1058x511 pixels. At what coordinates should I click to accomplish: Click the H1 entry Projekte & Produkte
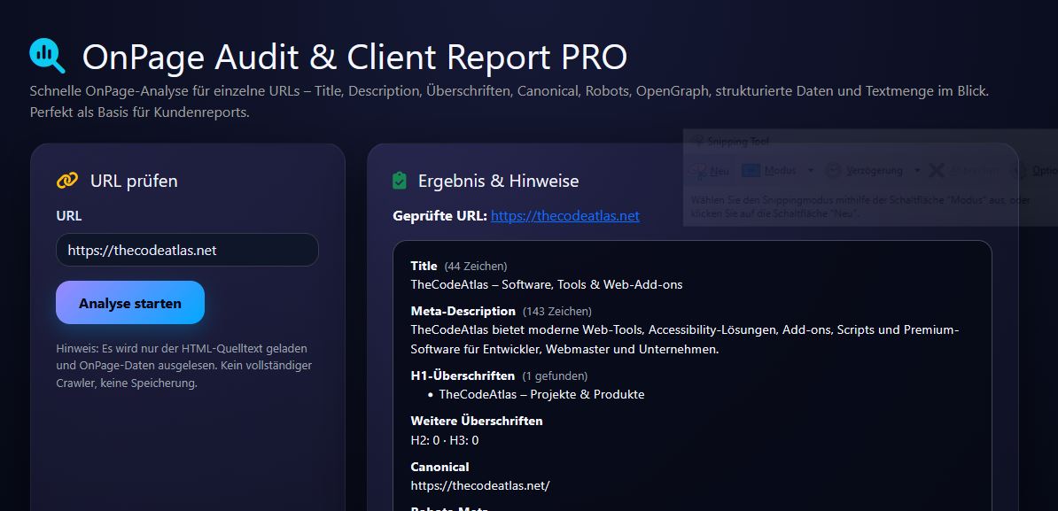(x=541, y=394)
